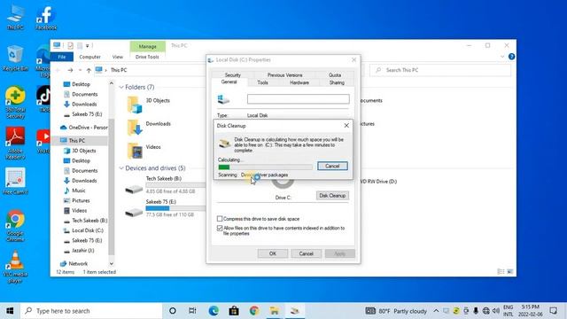Close the Disk Cleanup dialog
The image size is (567, 319).
[x=346, y=126]
